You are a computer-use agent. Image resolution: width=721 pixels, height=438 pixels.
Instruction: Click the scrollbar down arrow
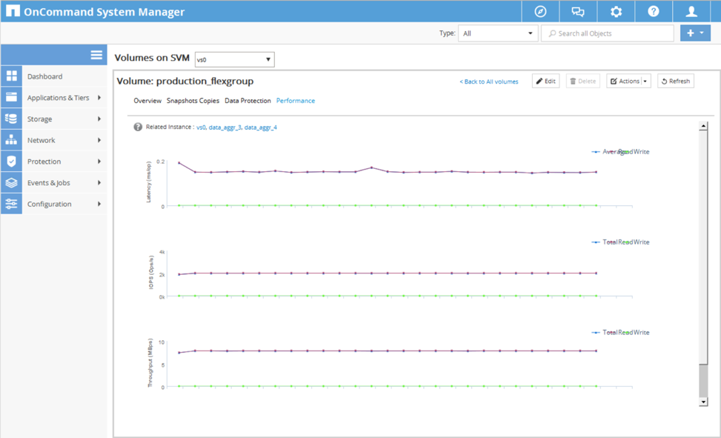(703, 402)
